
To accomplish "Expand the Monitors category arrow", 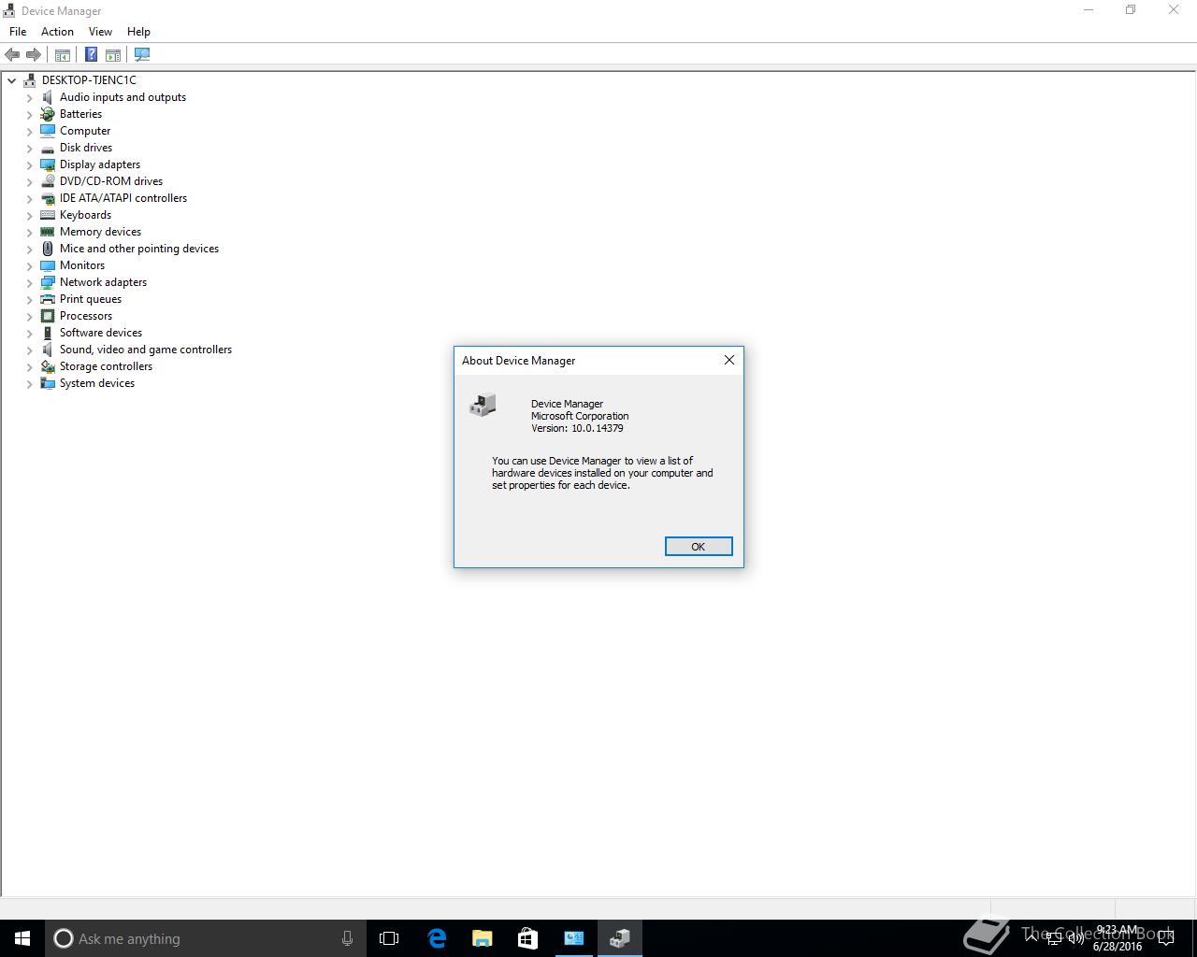I will 30,265.
